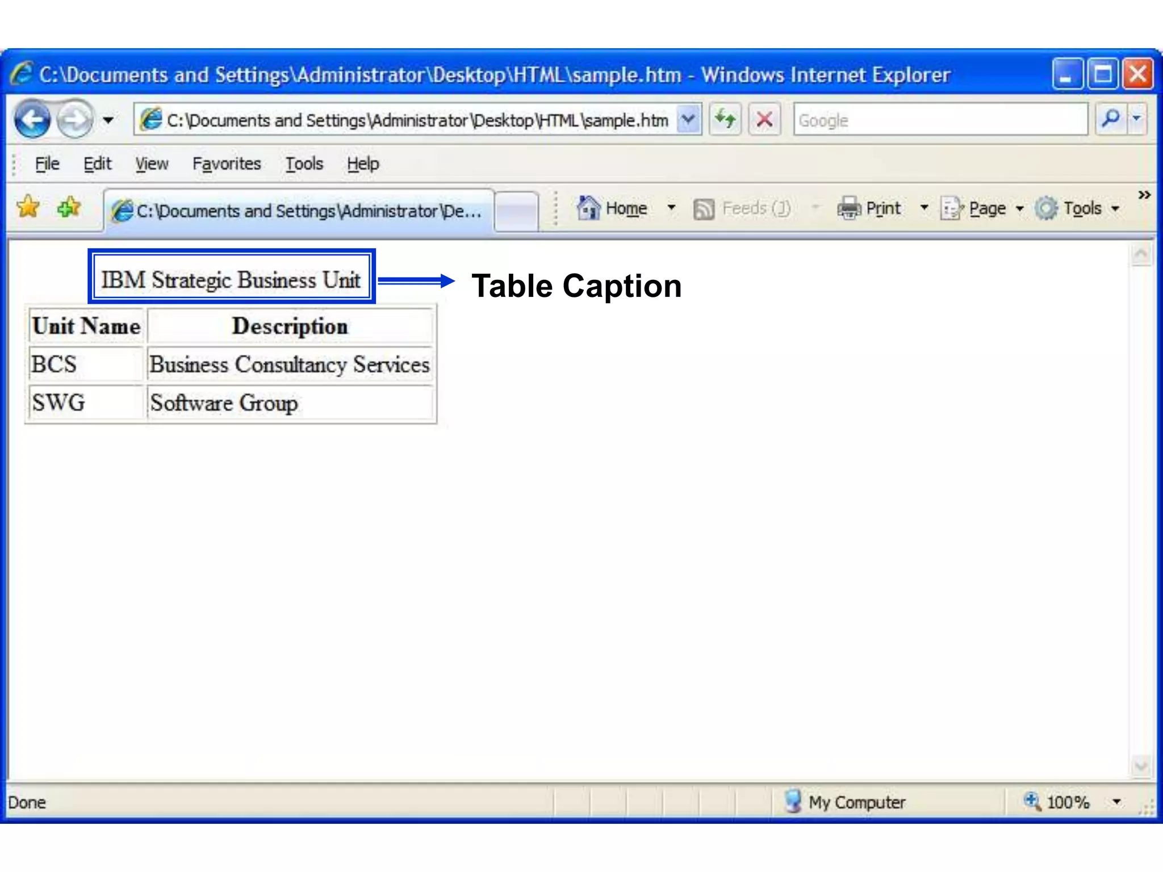Close the Internet Explorer window

click(x=1138, y=74)
